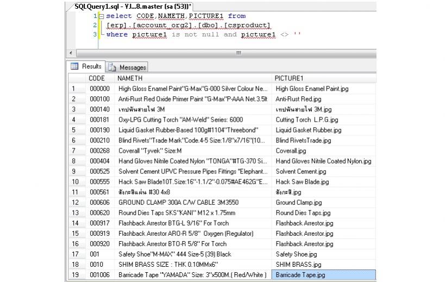Select row header number 19
The image size is (445, 282).
point(77,275)
